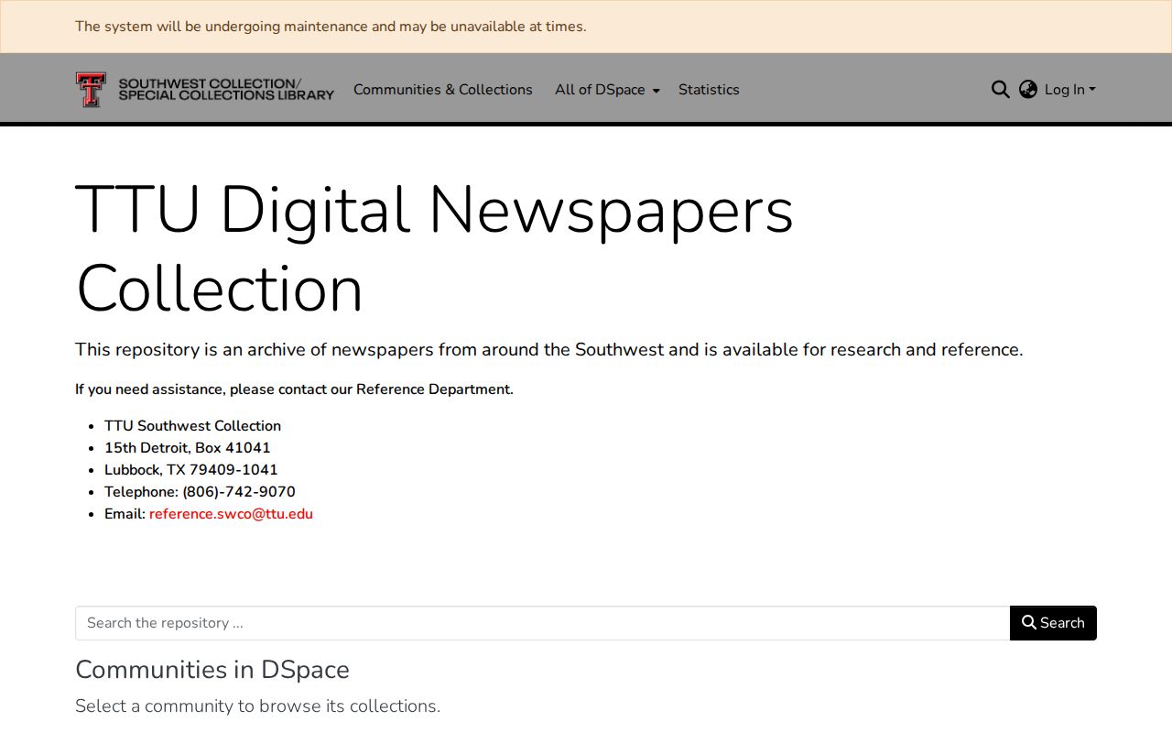Viewport: 1172px width, 733px height.
Task: Open the header search magnifier icon
Action: click(1000, 90)
